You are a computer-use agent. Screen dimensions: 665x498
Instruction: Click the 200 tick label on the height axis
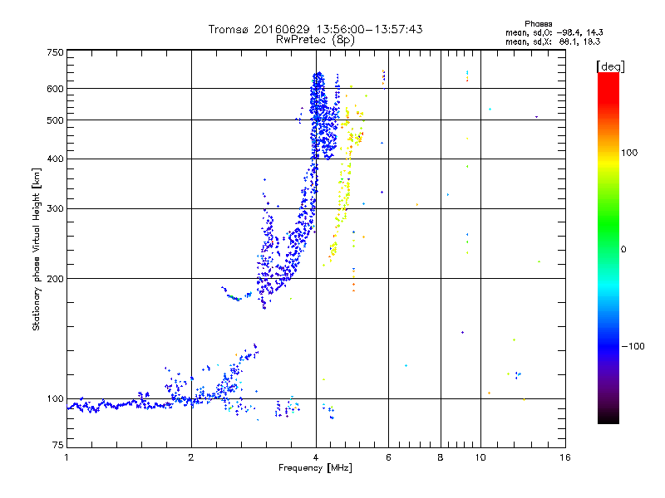[55, 279]
